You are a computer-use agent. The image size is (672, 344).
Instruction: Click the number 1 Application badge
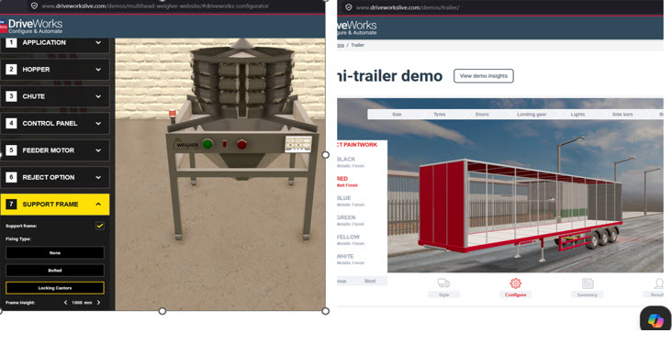pos(11,42)
